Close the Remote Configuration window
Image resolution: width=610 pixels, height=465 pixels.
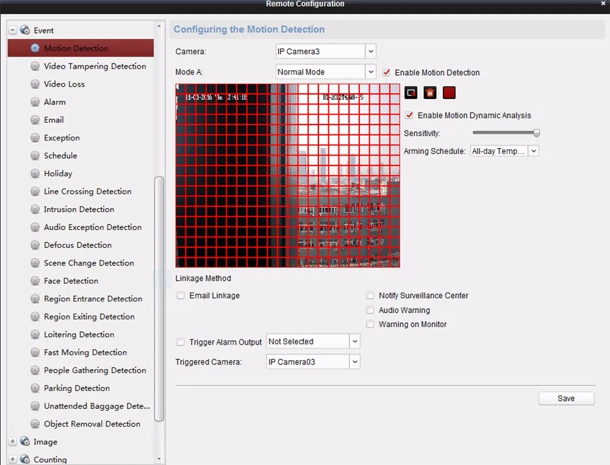[x=603, y=3]
